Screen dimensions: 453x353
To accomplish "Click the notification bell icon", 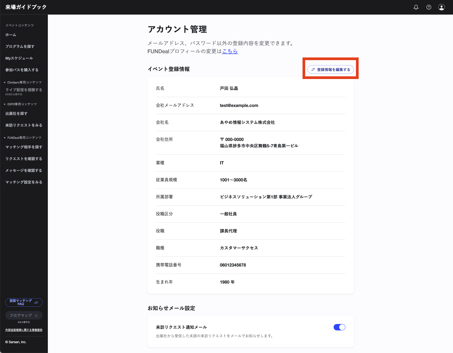I will pyautogui.click(x=416, y=7).
